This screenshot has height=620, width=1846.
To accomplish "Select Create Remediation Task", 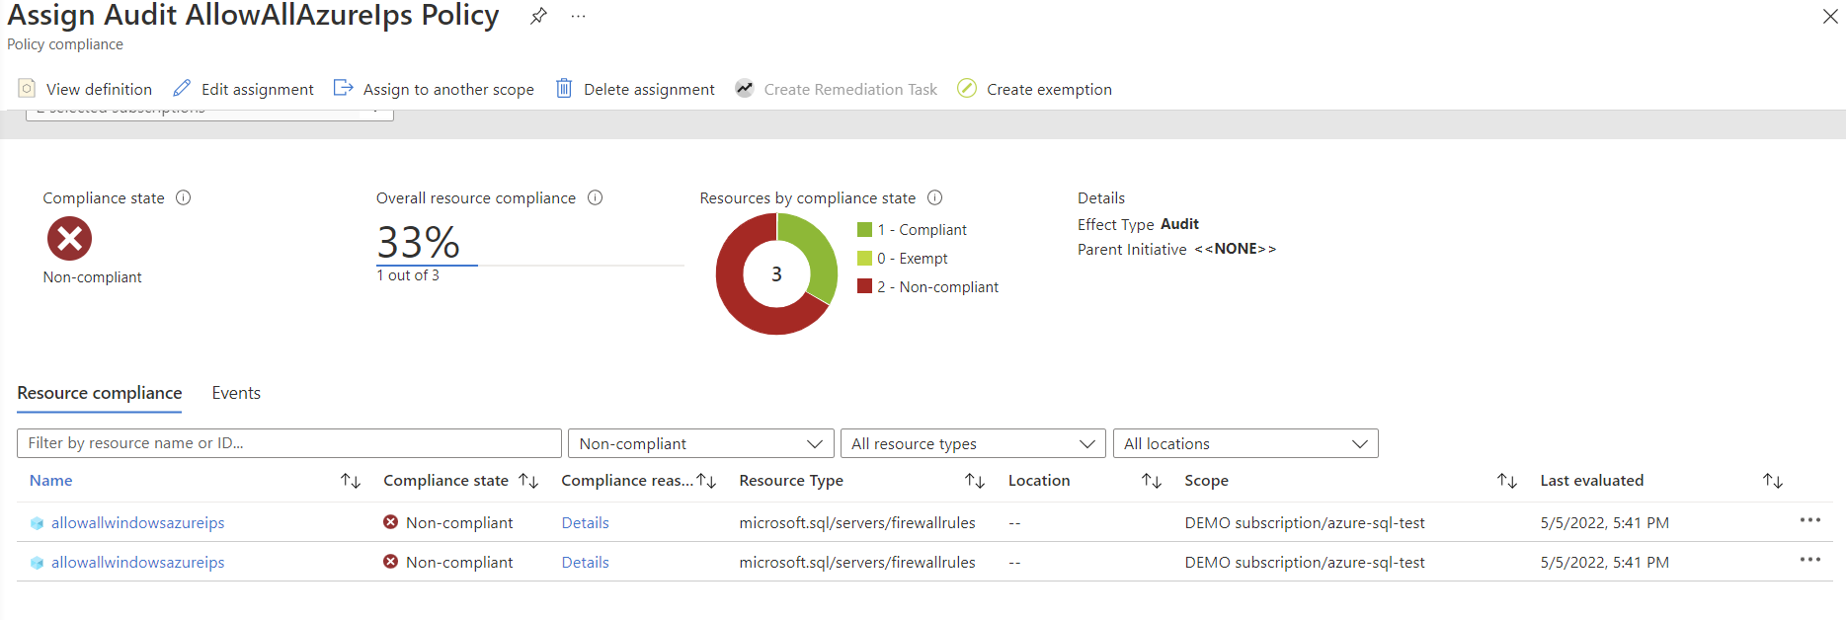I will (x=850, y=89).
